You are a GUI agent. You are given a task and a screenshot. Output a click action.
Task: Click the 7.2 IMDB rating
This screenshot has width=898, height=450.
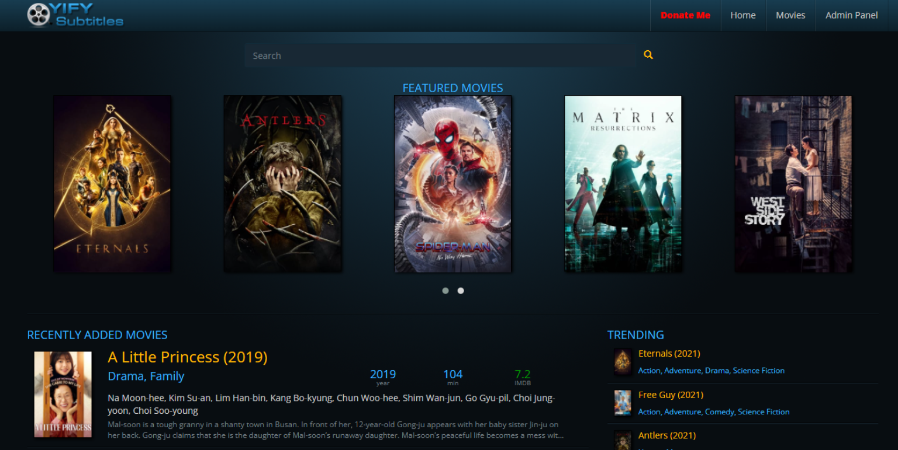click(523, 375)
